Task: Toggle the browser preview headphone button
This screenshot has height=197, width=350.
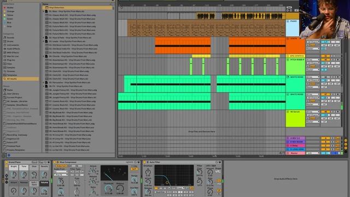Action: click(9, 155)
